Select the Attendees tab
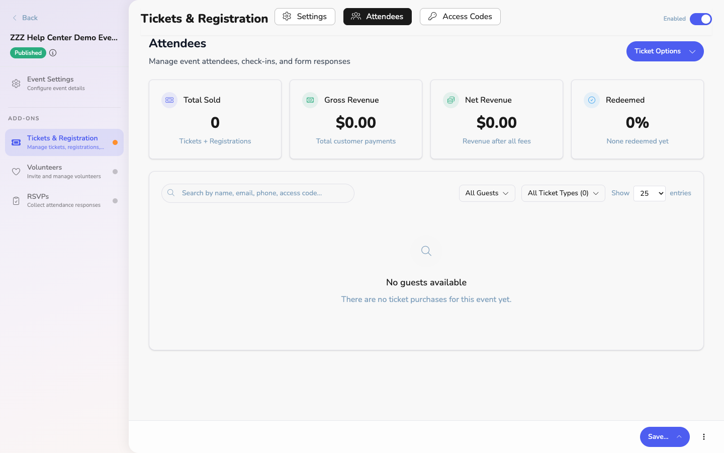 [x=378, y=17]
